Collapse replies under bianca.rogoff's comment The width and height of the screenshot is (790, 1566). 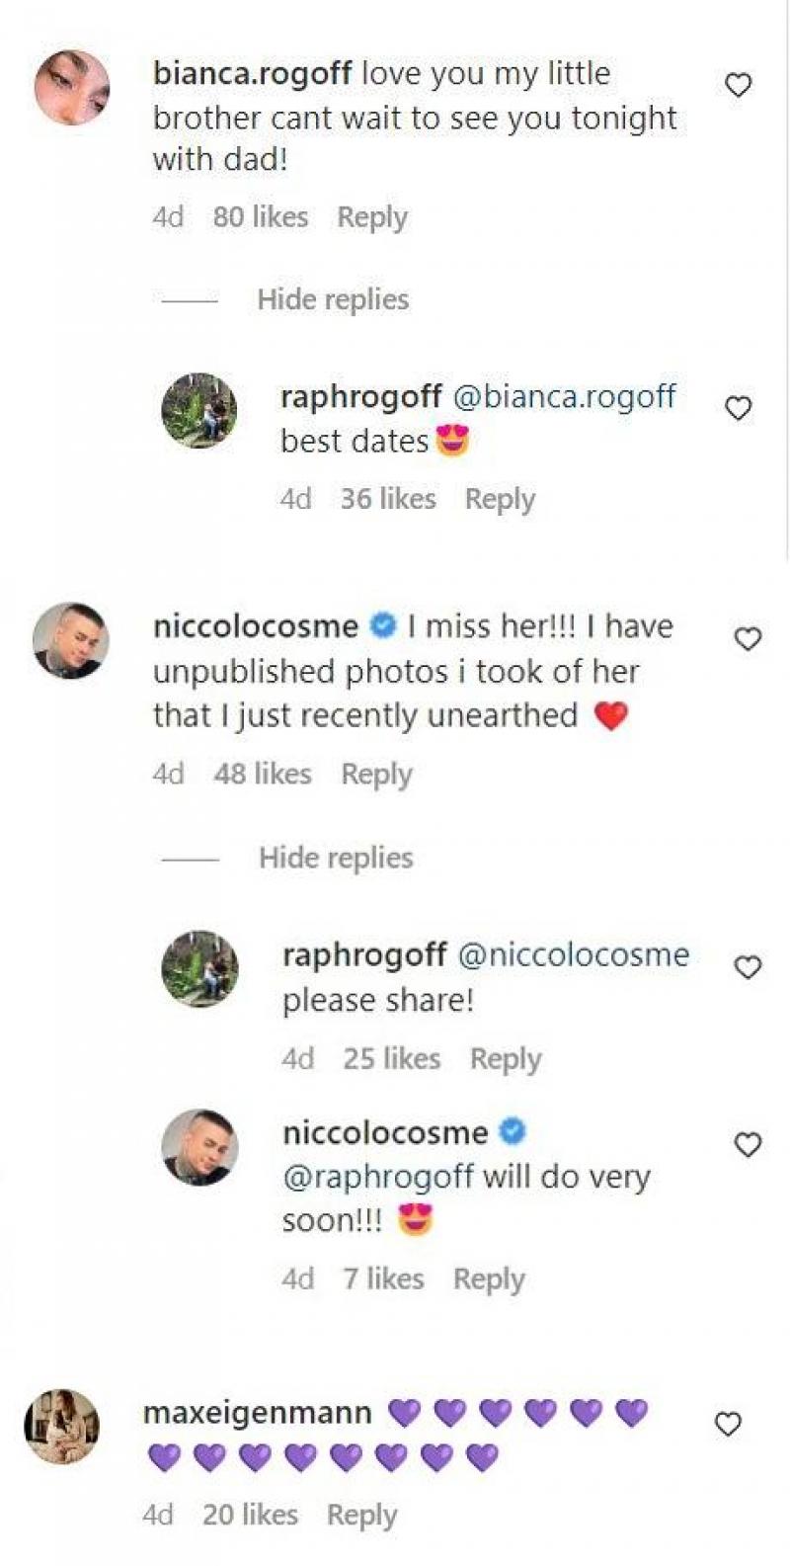click(333, 299)
